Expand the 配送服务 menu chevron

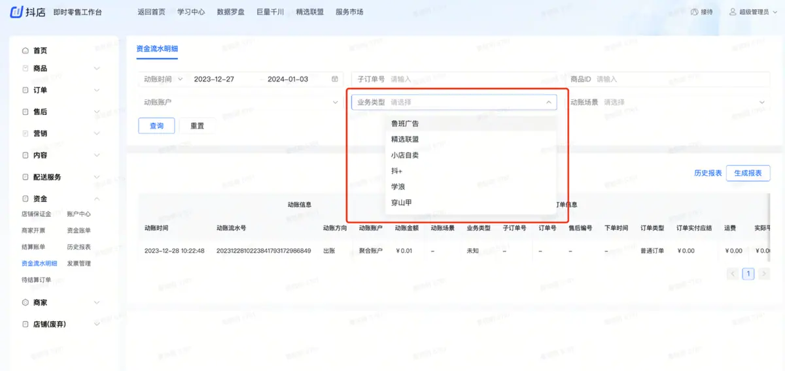tap(97, 177)
